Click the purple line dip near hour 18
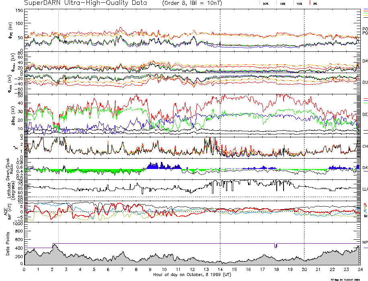 pos(275,246)
